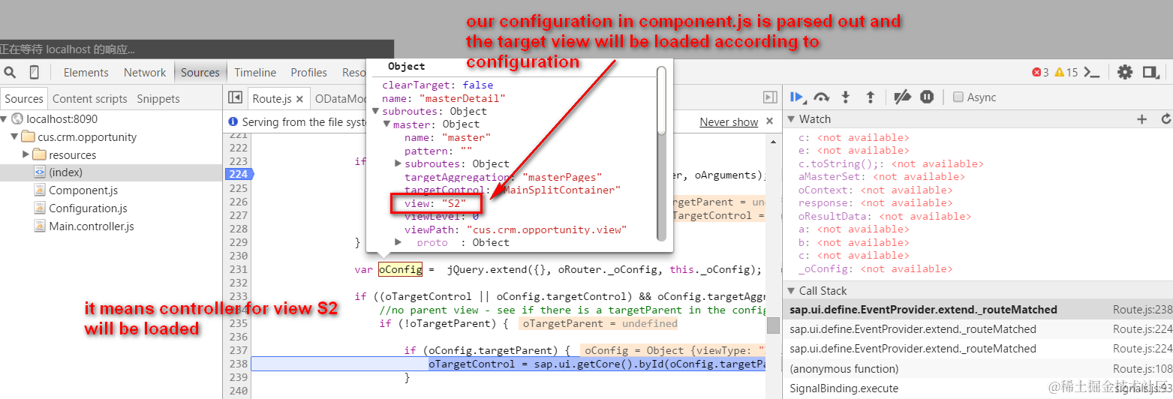Open Route.js:108 call stack link
Viewport: 1173px width, 399px height.
click(x=1142, y=368)
